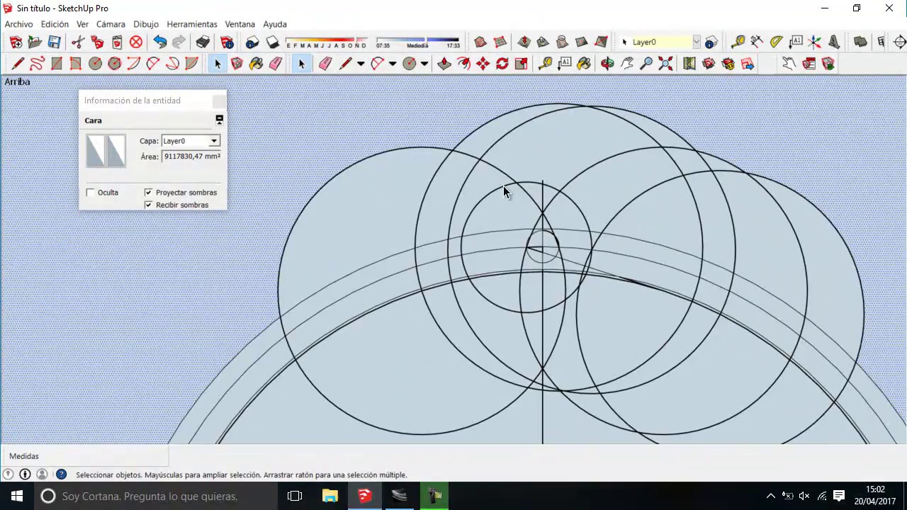
Task: Open Windows Start menu
Action: pos(17,496)
